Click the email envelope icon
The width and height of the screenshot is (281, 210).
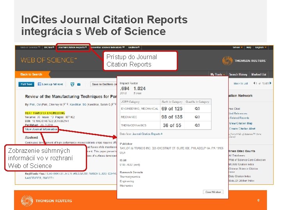click(x=79, y=84)
